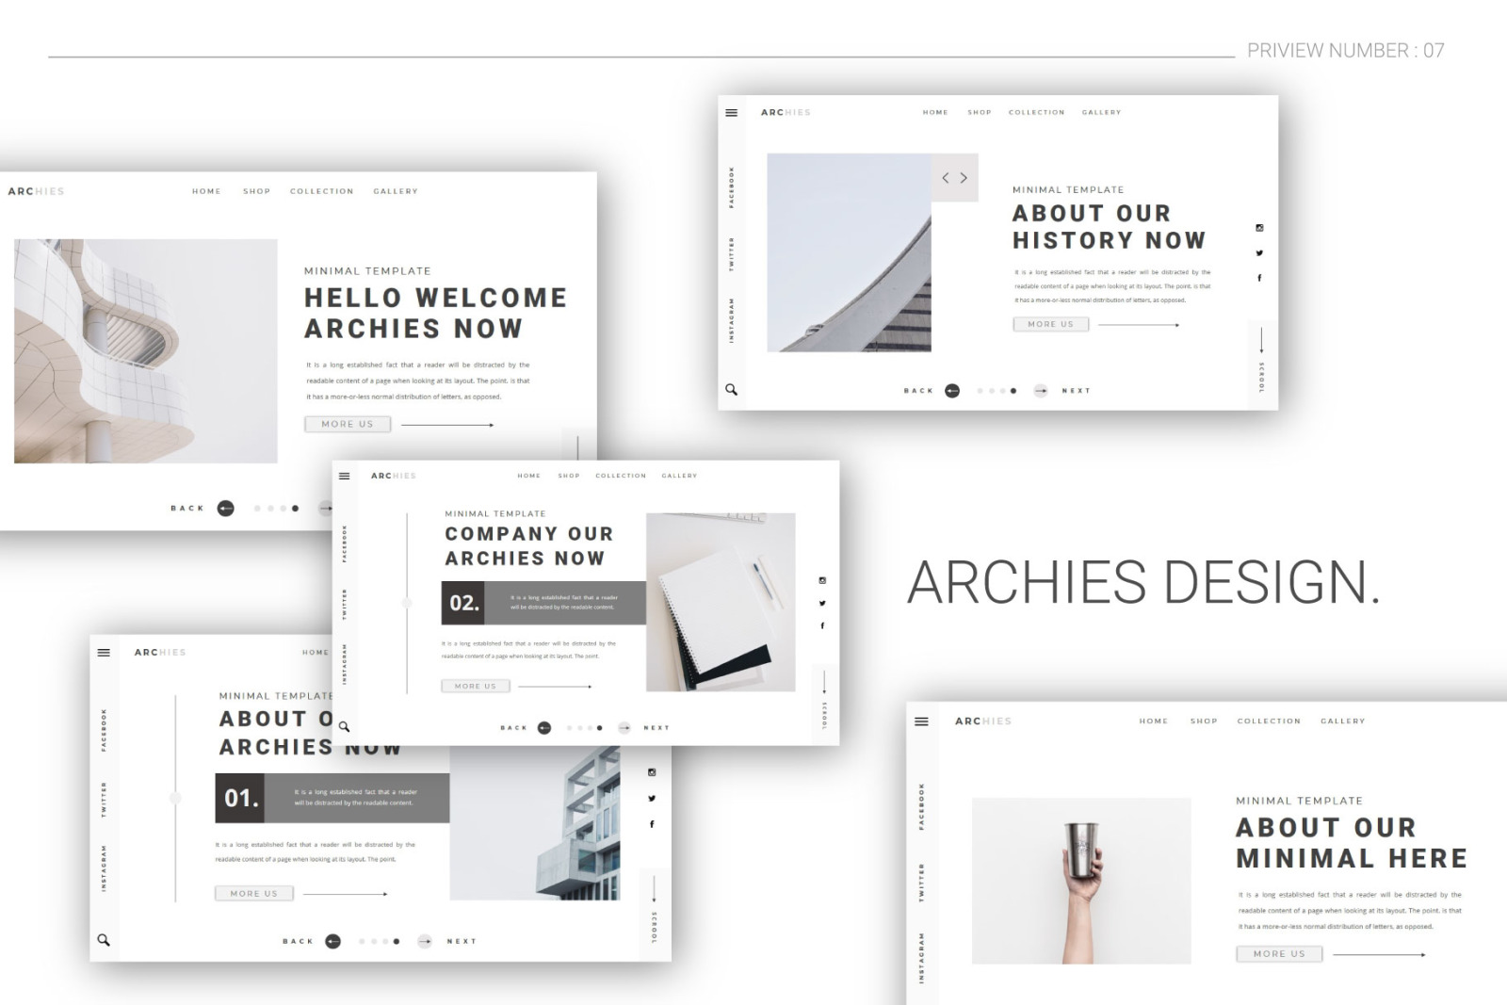Click the MORE US button under Hello Welcome Archies Now

click(x=348, y=424)
